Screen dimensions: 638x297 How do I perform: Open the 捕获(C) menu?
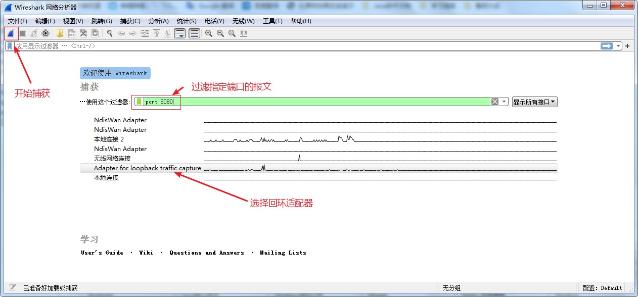(130, 21)
